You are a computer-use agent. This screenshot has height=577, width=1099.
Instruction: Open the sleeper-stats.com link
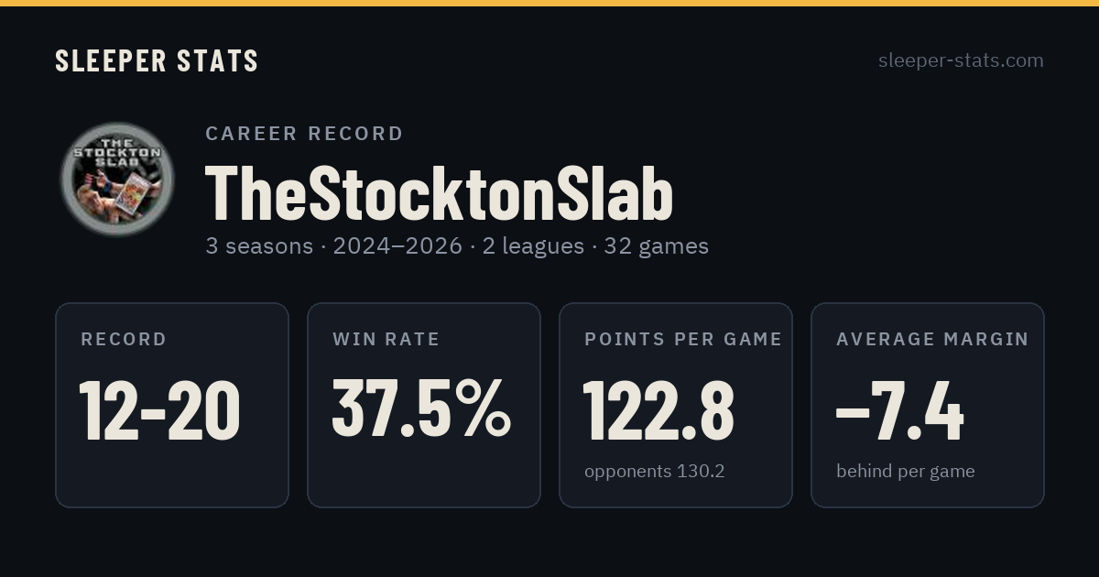point(961,61)
